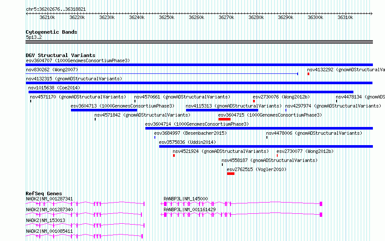Click the Cytogenetic Bands track title
385x241 pixels.
click(x=51, y=32)
